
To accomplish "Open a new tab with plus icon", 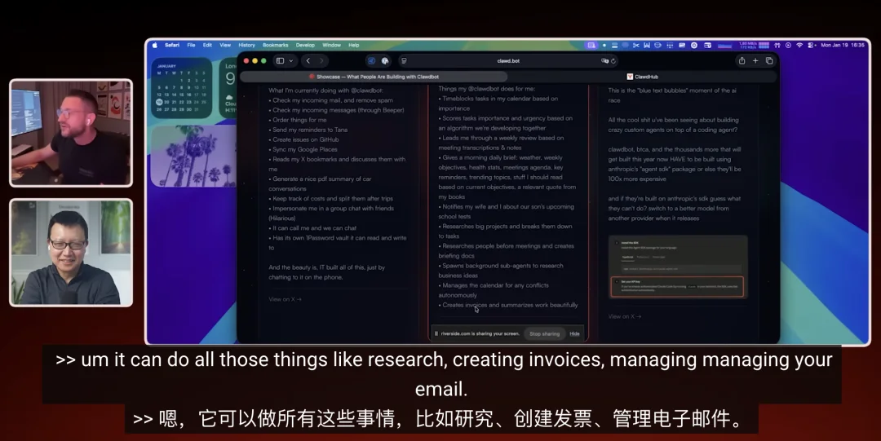I will [x=755, y=60].
